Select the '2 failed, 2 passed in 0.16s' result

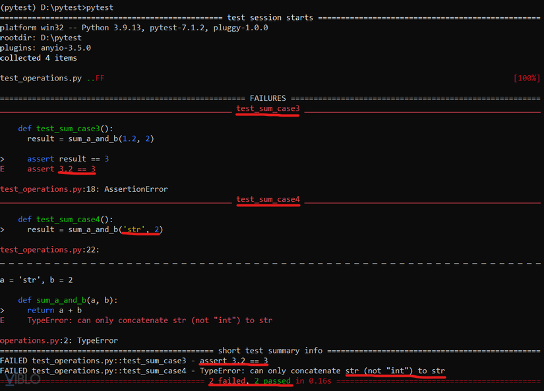(x=251, y=381)
